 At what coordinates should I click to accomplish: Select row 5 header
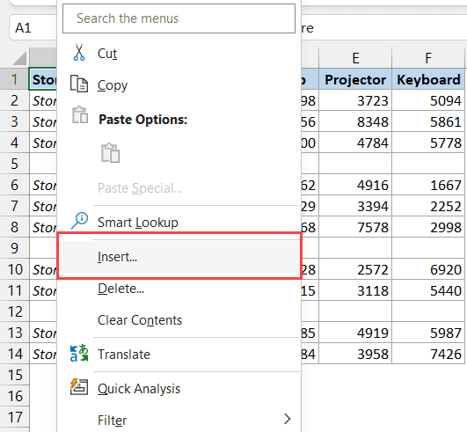tap(15, 164)
